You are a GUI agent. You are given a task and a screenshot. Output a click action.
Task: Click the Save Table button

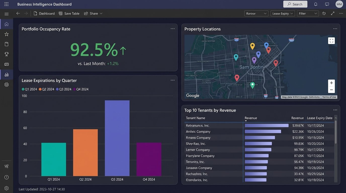pos(69,13)
